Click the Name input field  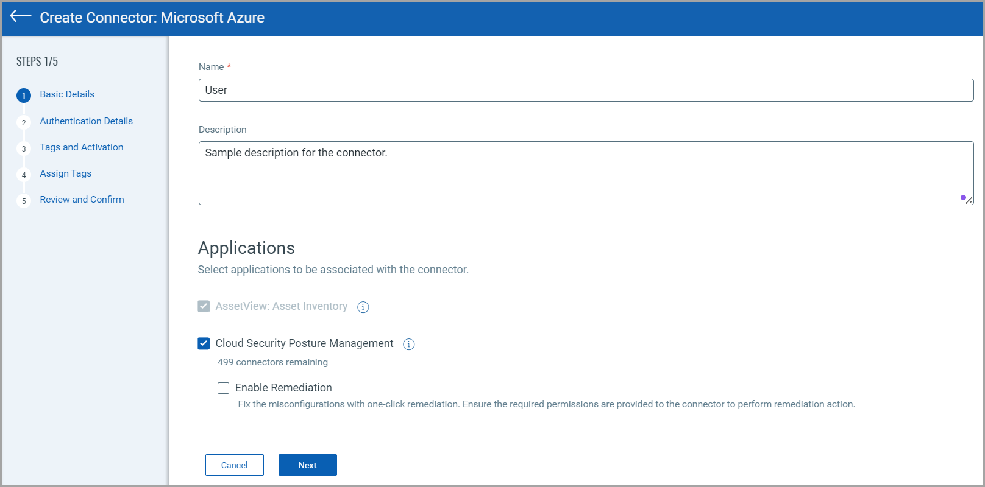[585, 90]
